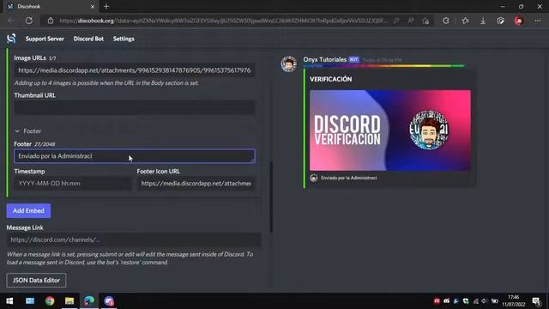The image size is (549, 309).
Task: Click the Footer text input field
Action: (x=135, y=156)
